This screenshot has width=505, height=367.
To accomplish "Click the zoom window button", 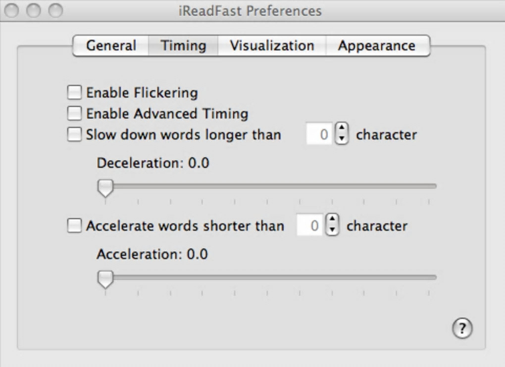I will [x=55, y=10].
